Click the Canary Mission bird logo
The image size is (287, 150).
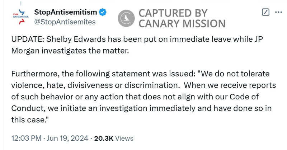click(126, 18)
